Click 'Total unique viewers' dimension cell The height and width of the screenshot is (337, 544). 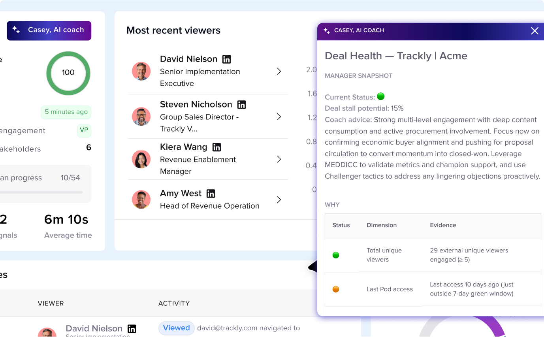click(x=384, y=255)
